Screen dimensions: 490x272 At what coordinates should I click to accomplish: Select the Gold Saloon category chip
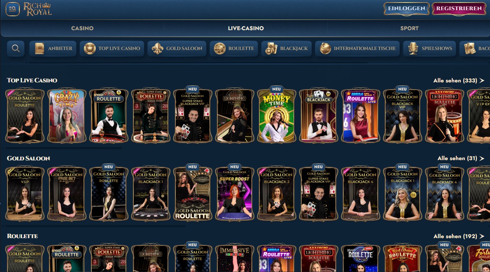[x=177, y=48]
